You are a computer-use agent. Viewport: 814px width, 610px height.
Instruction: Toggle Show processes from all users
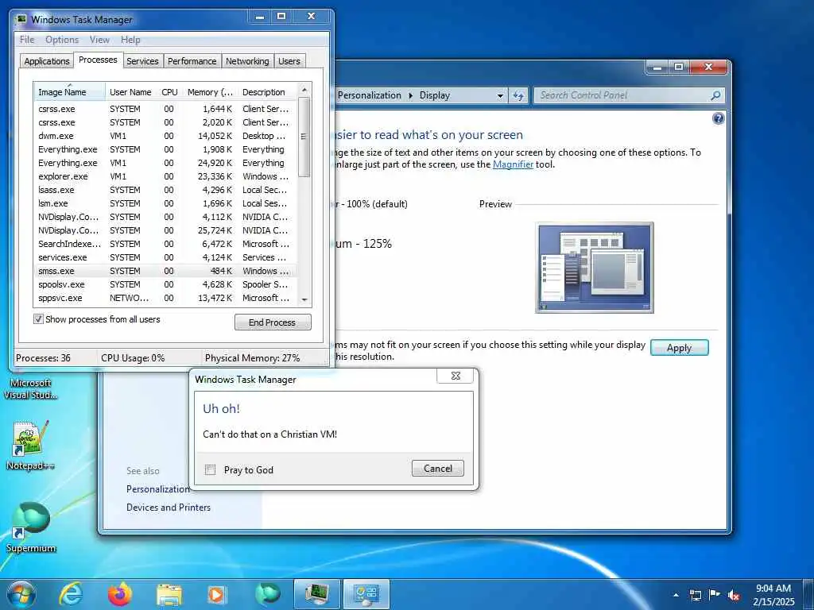(x=38, y=319)
